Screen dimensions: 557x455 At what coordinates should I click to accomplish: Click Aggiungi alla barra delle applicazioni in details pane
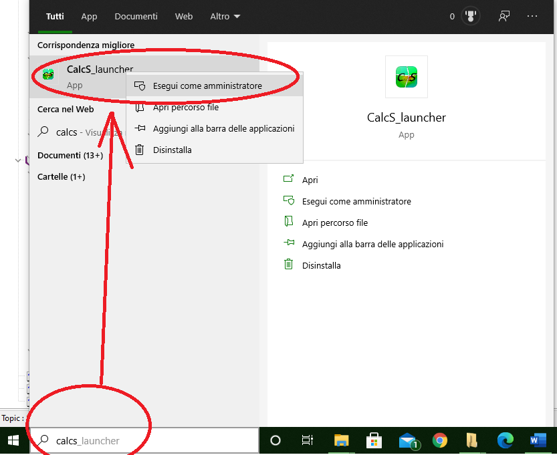[372, 244]
